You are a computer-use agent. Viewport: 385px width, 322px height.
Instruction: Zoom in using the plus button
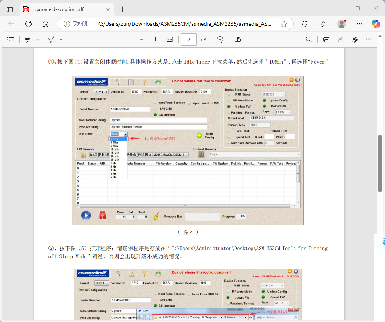pos(155,39)
